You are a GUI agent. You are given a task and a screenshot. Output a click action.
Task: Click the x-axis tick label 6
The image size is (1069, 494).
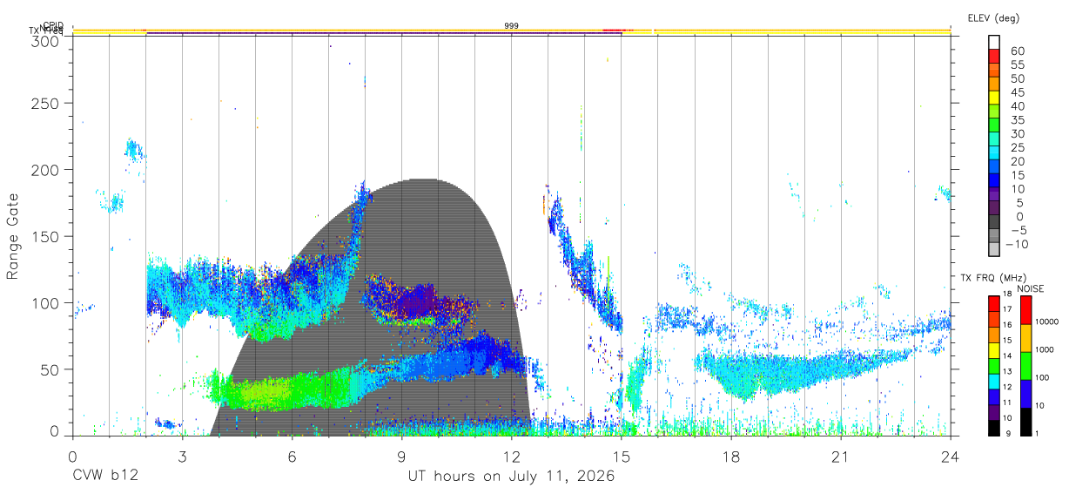pyautogui.click(x=292, y=457)
